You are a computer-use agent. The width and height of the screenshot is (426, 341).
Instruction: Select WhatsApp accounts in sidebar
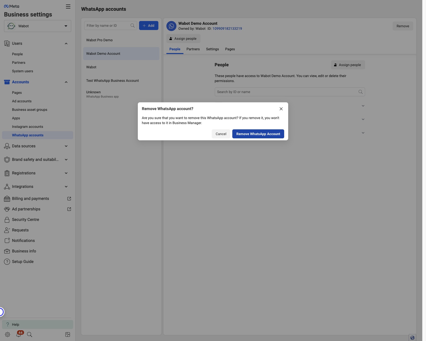coord(38,135)
